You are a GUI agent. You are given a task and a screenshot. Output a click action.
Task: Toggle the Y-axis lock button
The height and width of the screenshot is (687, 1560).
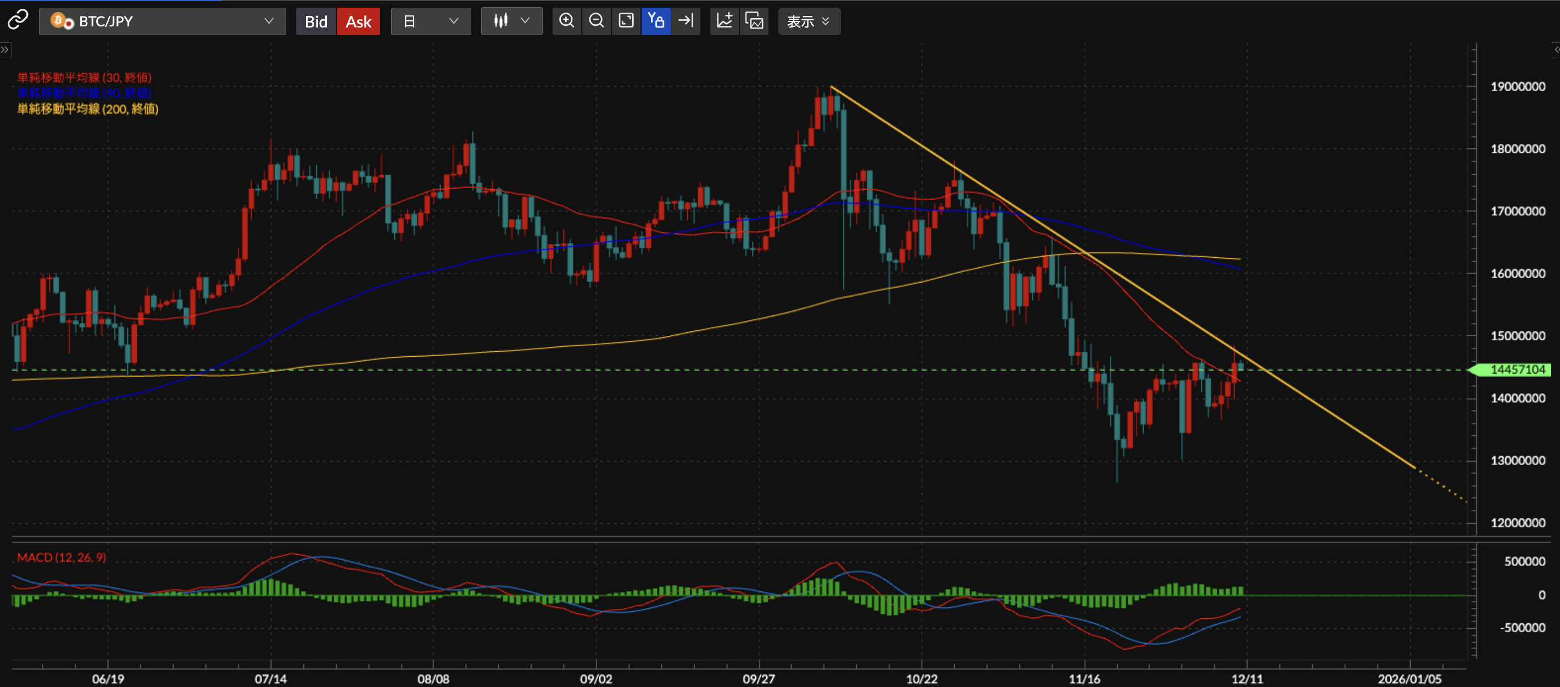[656, 21]
